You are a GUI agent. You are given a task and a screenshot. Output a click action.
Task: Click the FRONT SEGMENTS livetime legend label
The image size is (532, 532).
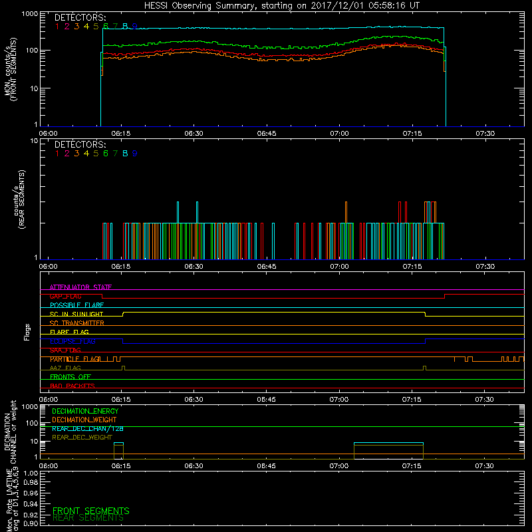click(91, 511)
